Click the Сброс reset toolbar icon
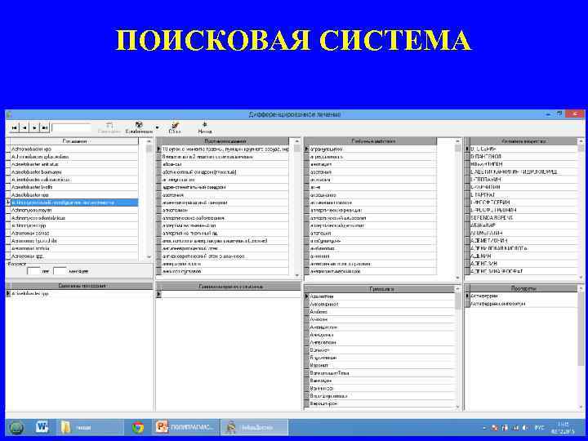588x441 pixels. [175, 127]
